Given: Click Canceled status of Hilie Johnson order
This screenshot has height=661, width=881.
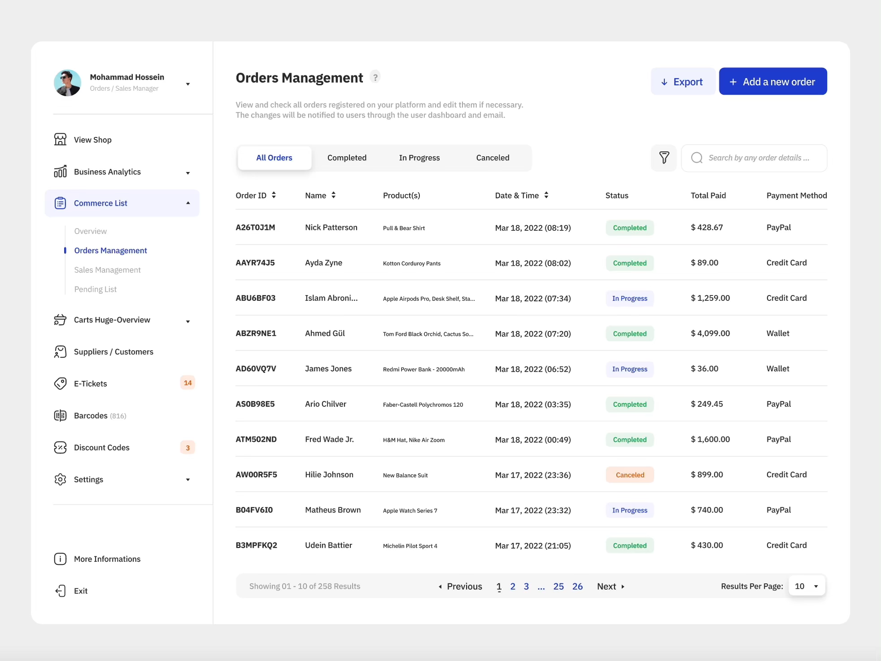Looking at the screenshot, I should click(630, 475).
